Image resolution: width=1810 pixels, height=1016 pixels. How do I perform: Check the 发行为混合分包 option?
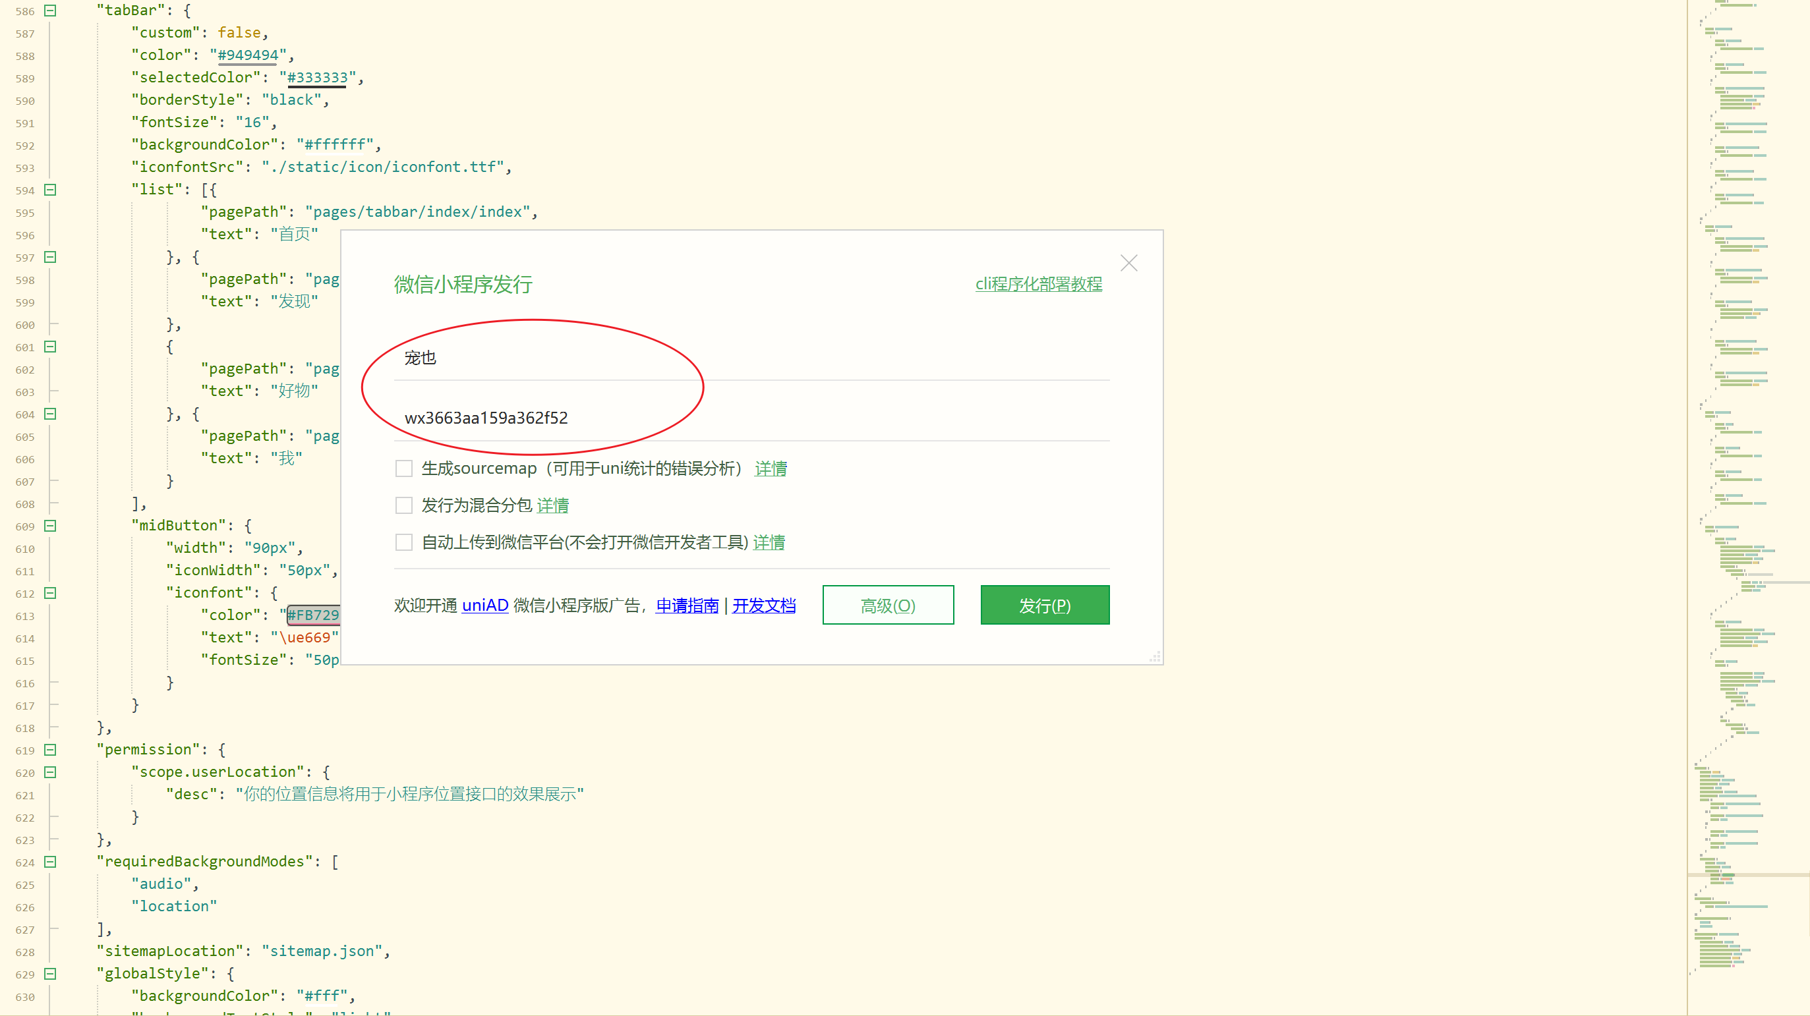coord(404,505)
